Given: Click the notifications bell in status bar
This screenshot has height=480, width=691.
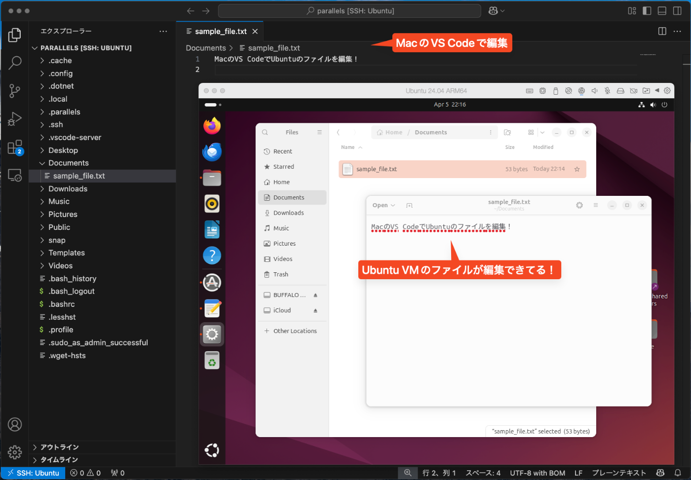Looking at the screenshot, I should click(678, 473).
